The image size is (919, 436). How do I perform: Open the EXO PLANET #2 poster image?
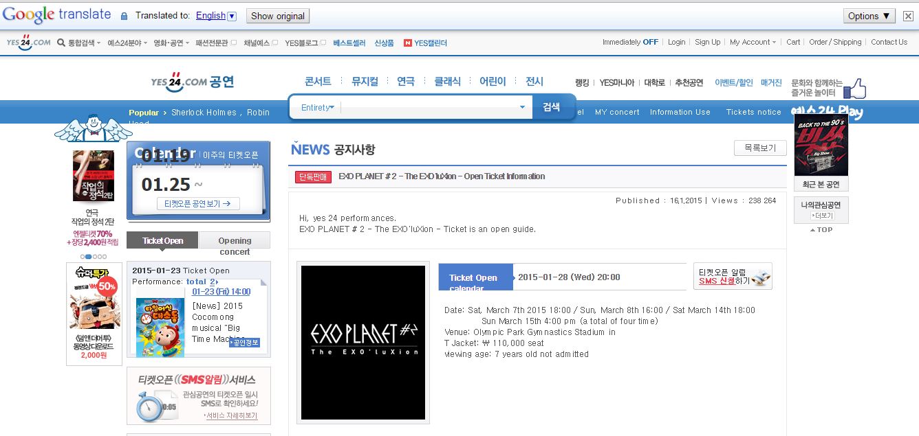(x=363, y=343)
